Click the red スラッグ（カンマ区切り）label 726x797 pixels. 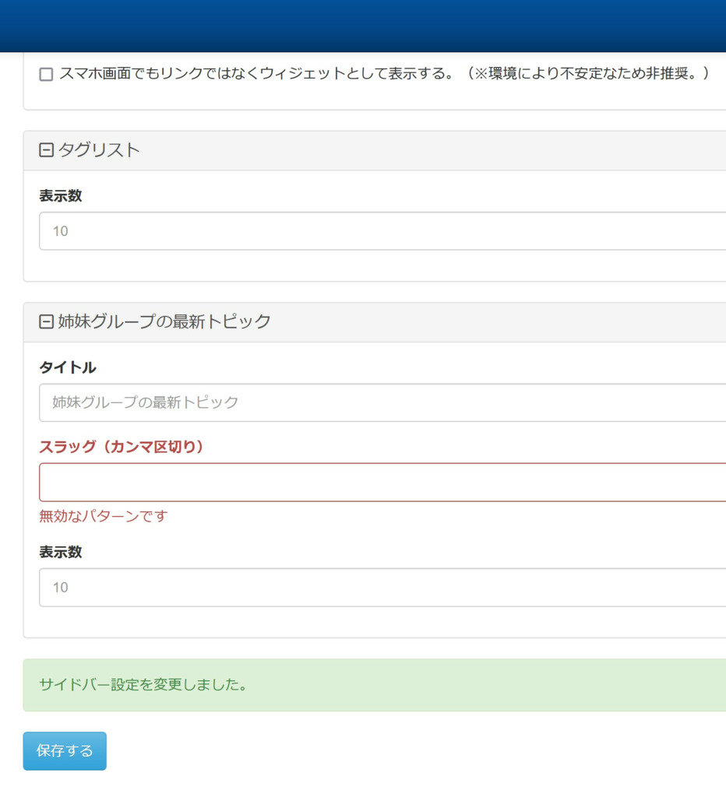coord(121,447)
